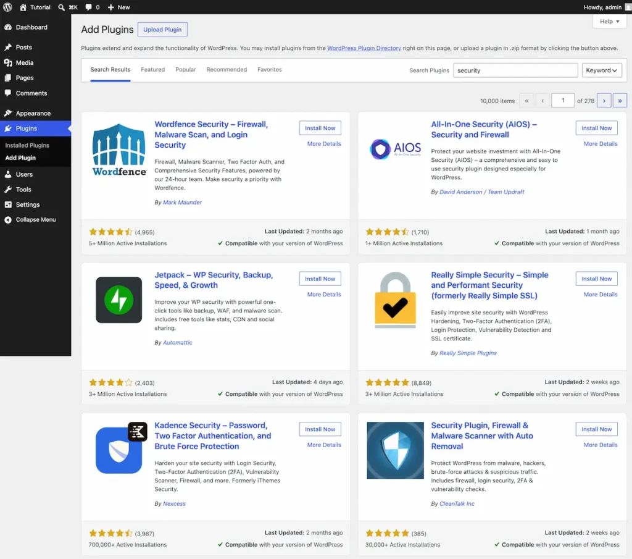The width and height of the screenshot is (632, 559).
Task: Open the comments bubble in admin bar
Action: pyautogui.click(x=88, y=7)
